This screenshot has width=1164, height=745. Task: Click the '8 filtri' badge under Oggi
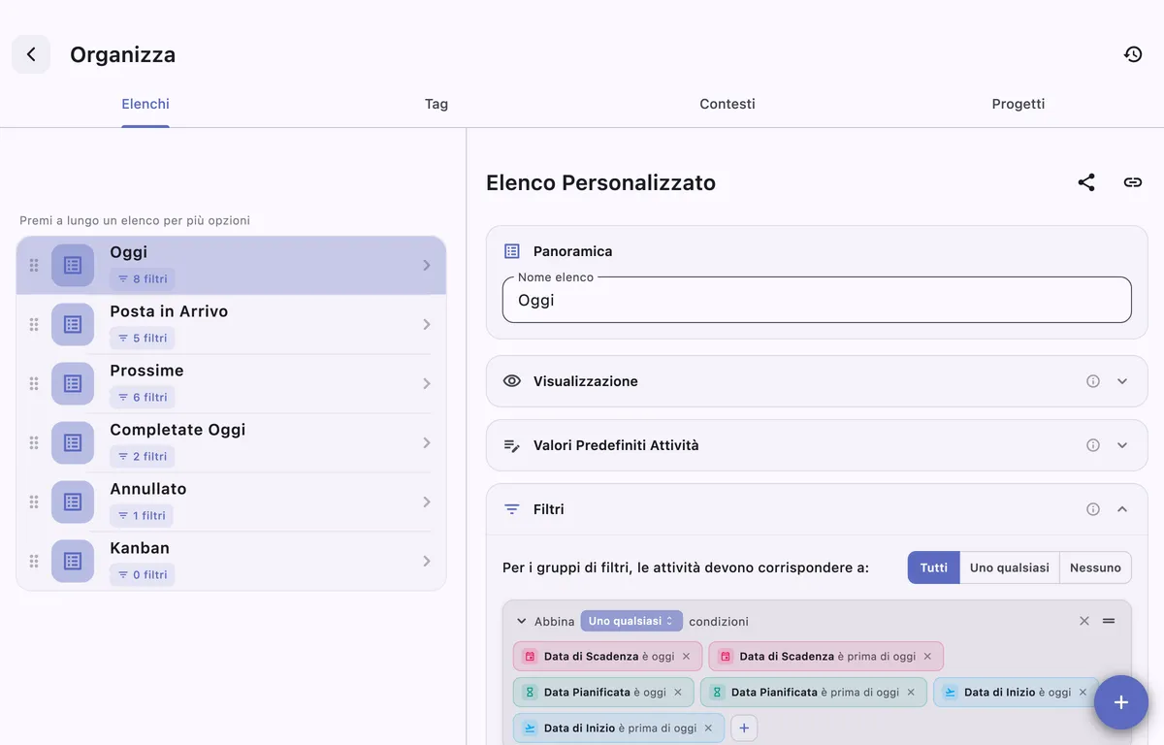click(x=143, y=279)
